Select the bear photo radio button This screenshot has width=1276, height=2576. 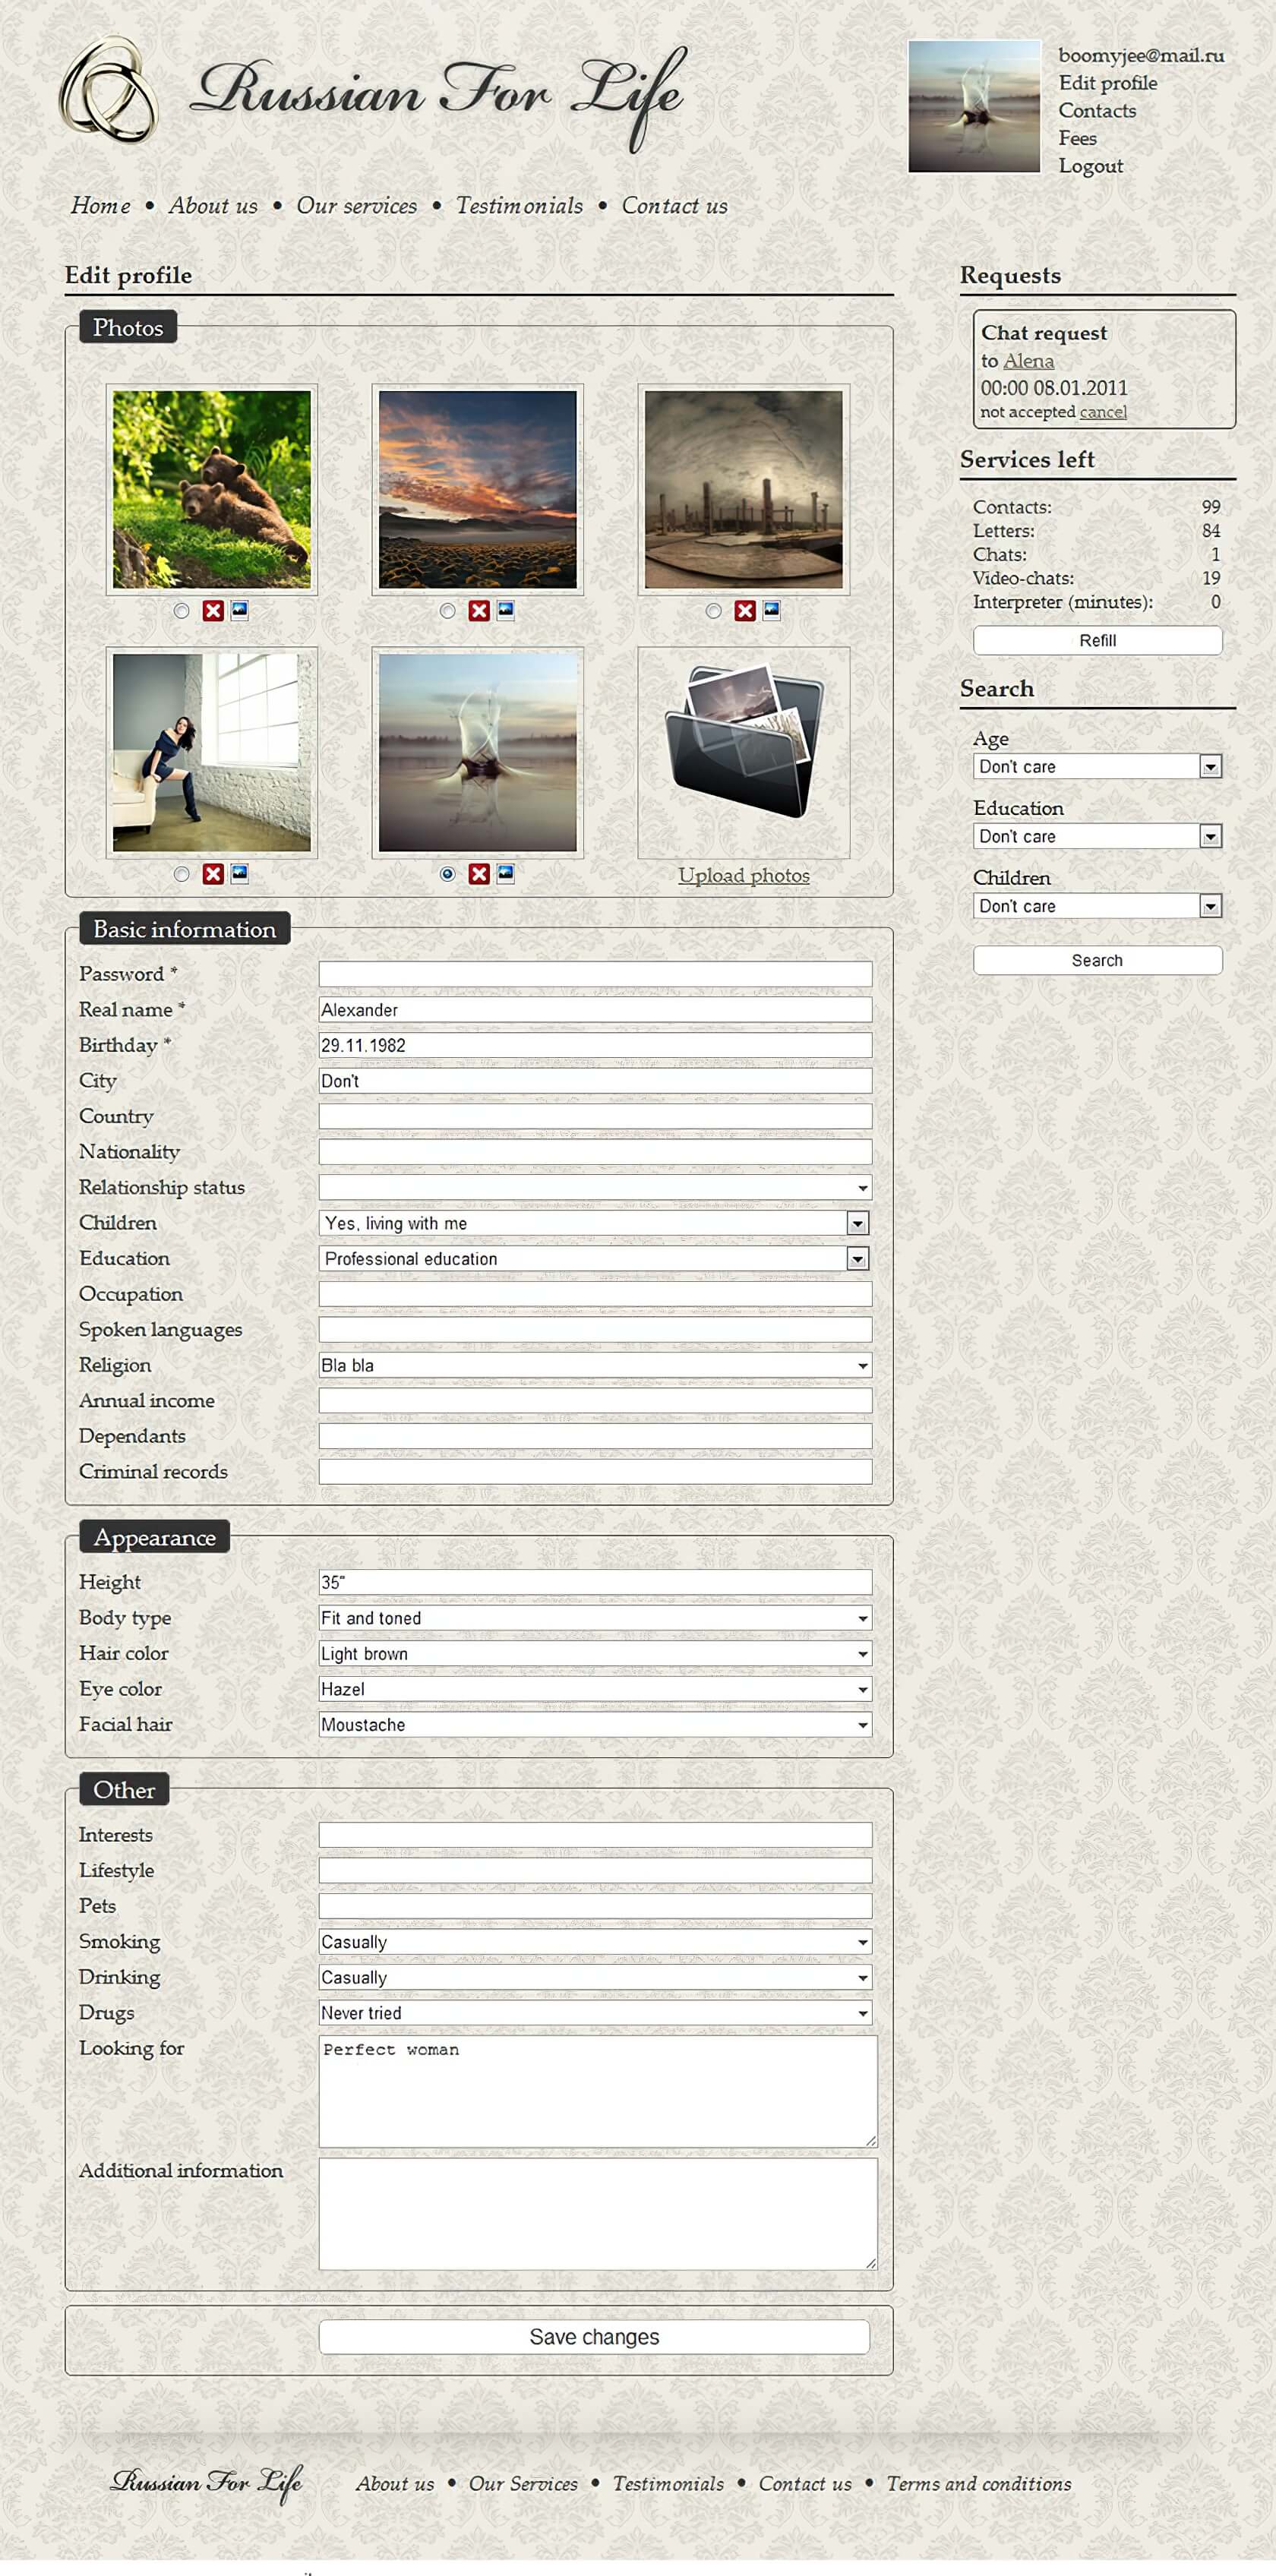181,611
